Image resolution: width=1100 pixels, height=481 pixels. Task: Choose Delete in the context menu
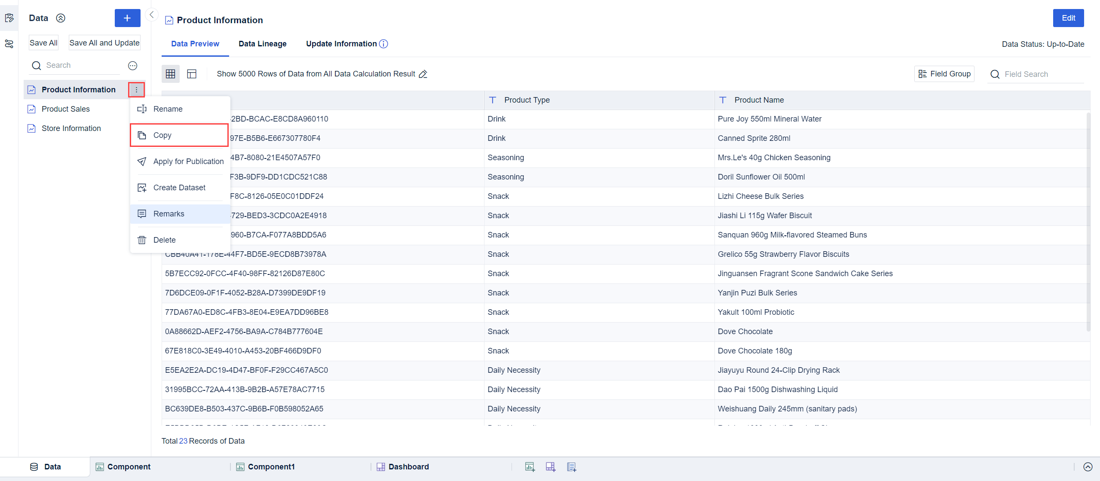pos(164,240)
